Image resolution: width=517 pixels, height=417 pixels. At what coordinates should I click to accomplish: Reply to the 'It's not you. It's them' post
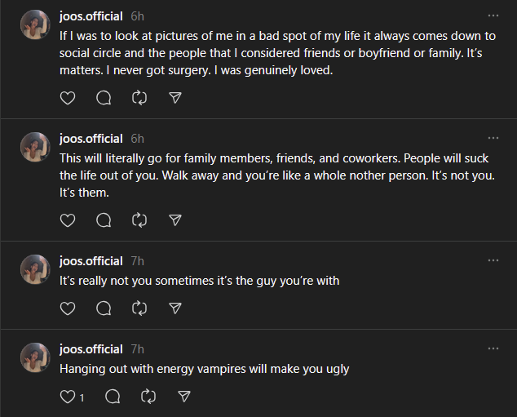(104, 220)
